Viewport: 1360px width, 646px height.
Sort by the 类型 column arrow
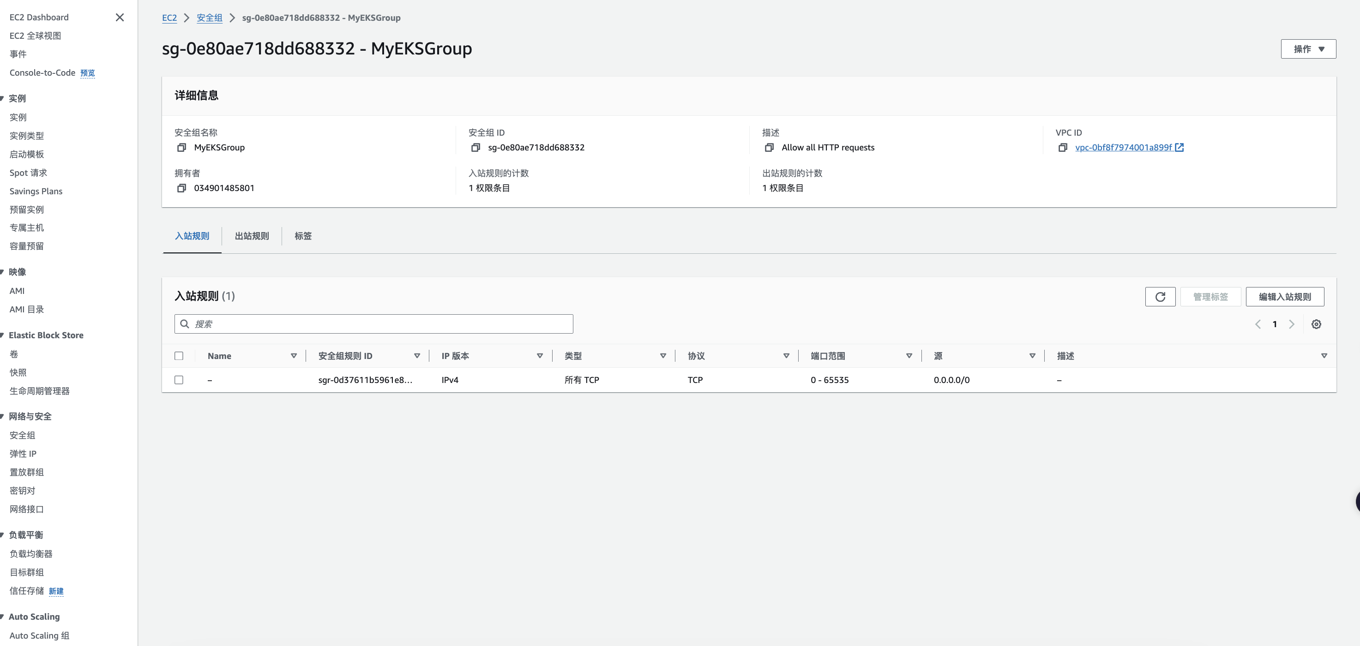(662, 356)
